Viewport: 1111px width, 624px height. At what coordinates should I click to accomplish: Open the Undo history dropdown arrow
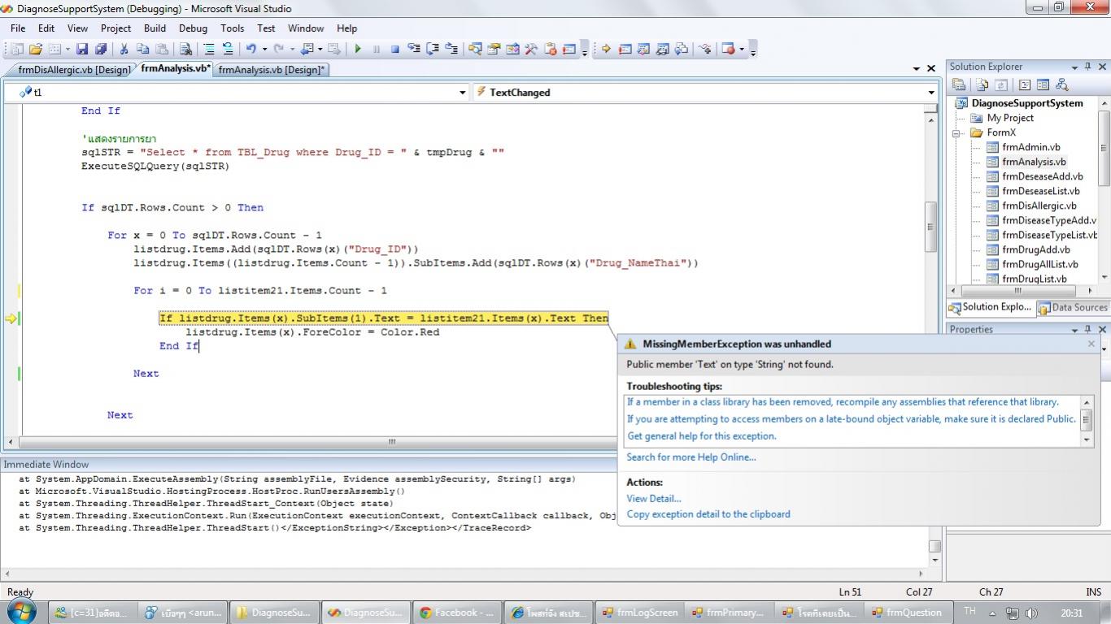point(265,50)
